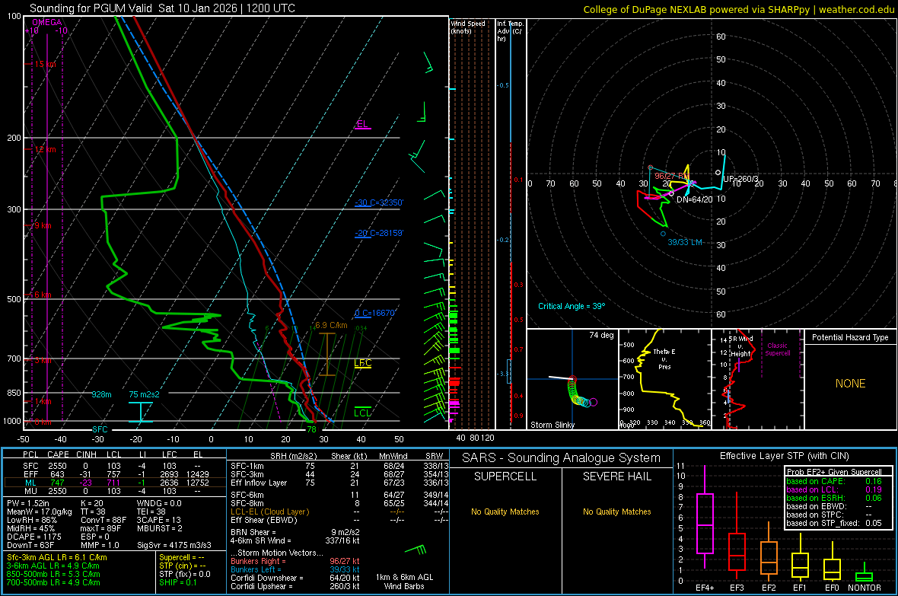Click 'Prob EF2+ Given Supercell' legend header

[834, 472]
